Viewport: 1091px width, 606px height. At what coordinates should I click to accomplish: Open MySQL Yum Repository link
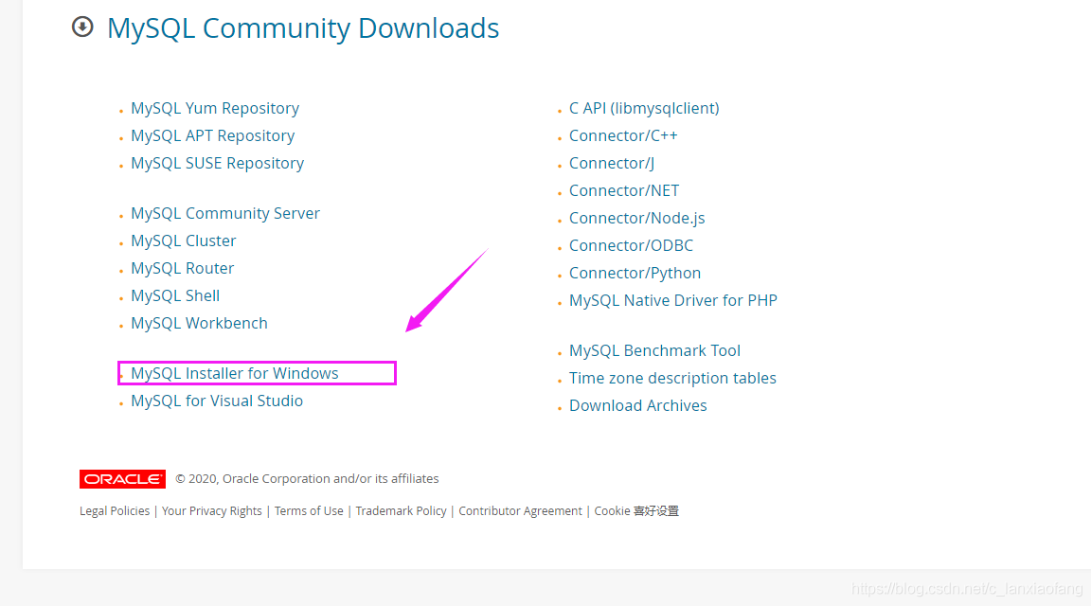pos(215,109)
